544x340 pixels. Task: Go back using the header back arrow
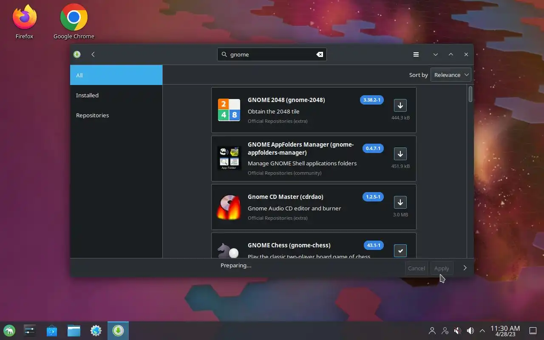coord(93,54)
